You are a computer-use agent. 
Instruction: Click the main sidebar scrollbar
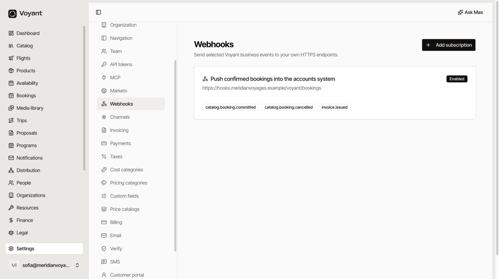click(84, 98)
